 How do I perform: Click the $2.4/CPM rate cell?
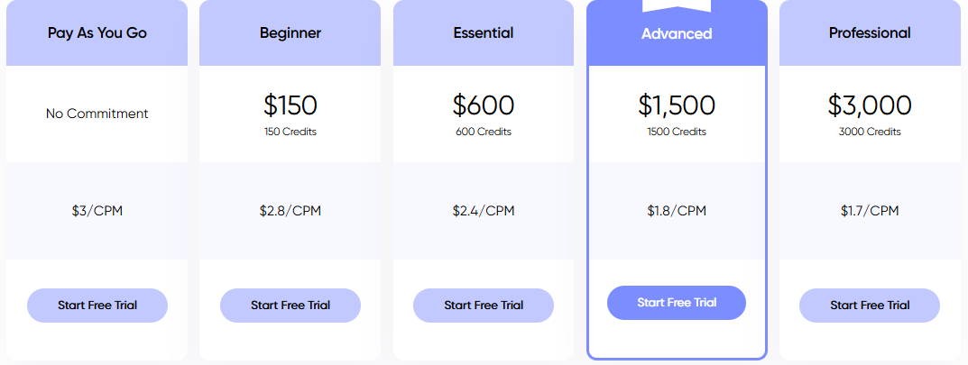[x=484, y=211]
